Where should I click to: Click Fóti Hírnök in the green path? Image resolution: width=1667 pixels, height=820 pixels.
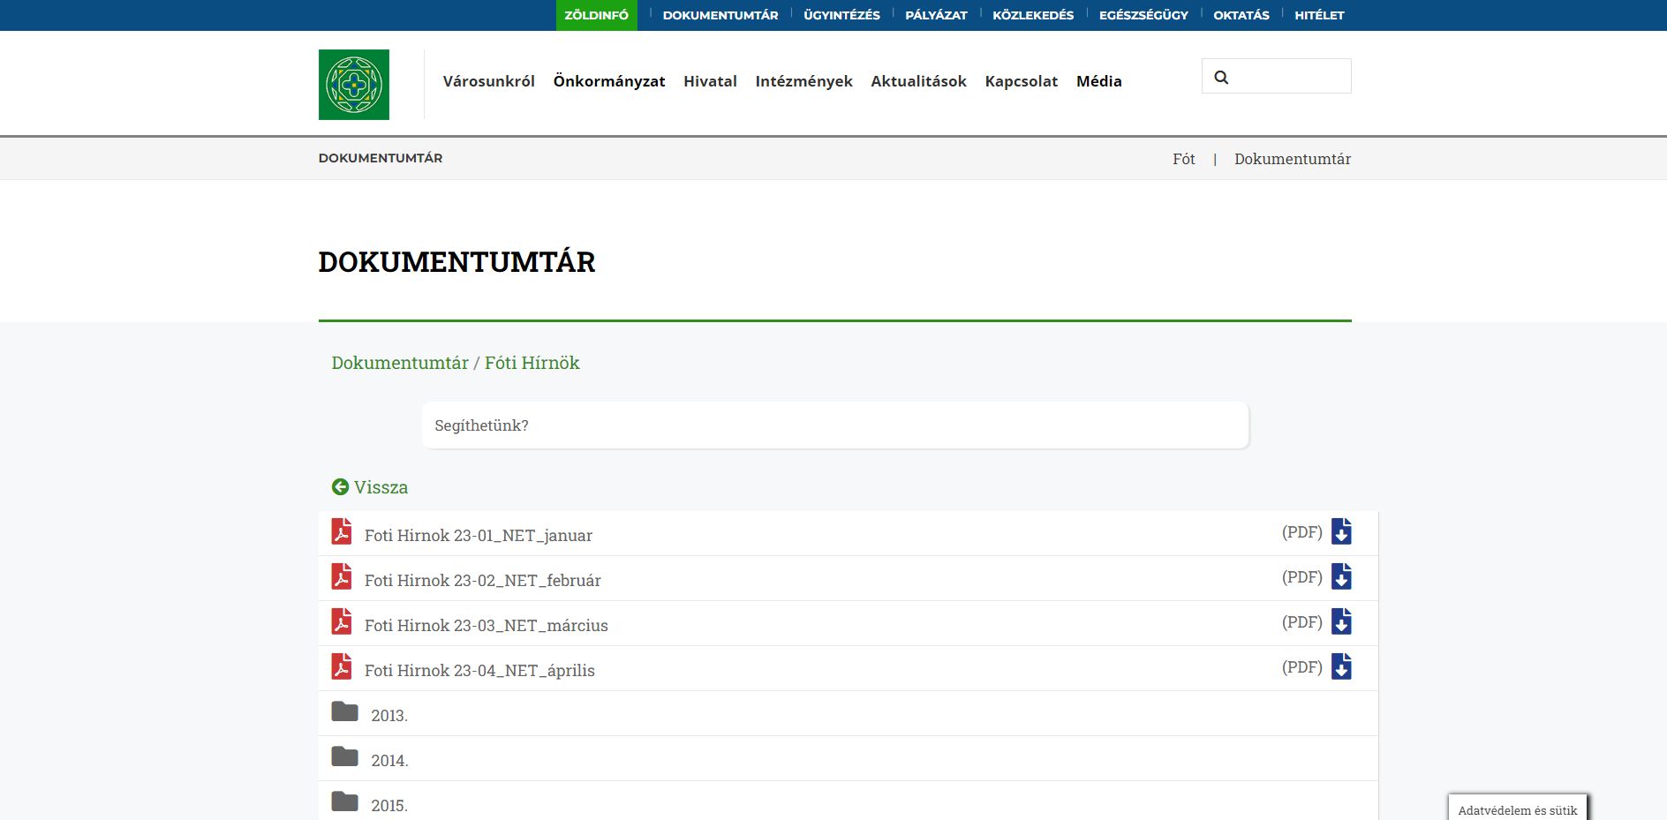click(532, 363)
